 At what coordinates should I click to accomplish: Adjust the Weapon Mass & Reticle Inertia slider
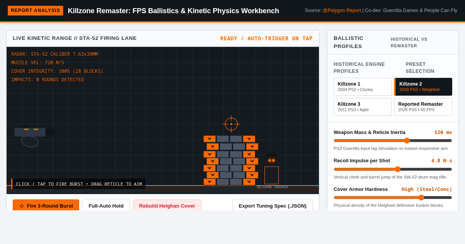coord(393,141)
